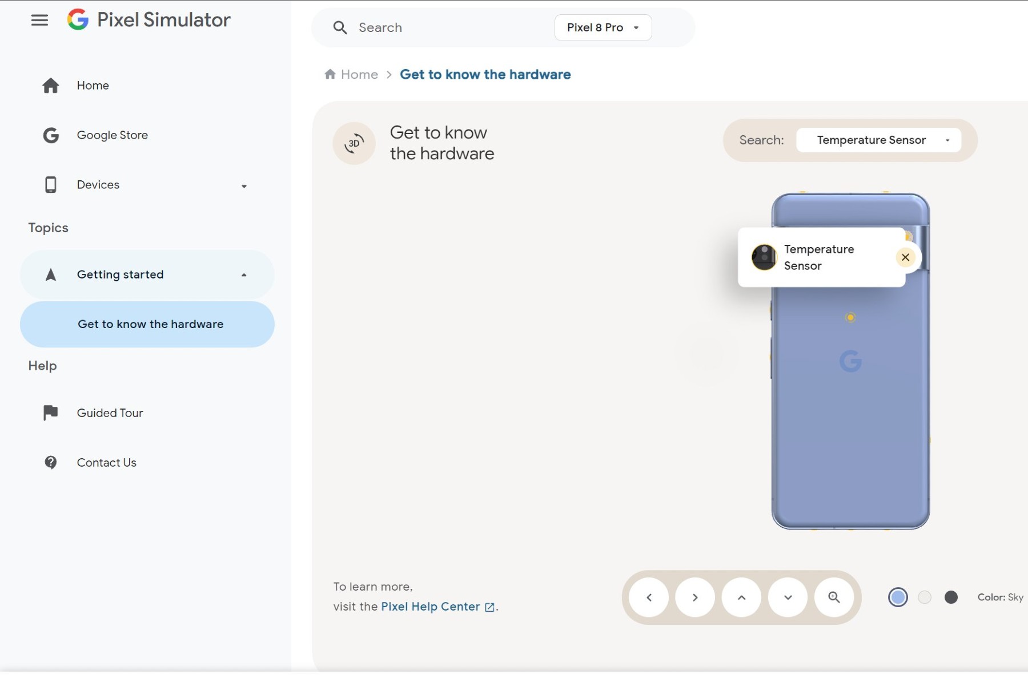
Task: Close the Temperature Sensor popup
Action: (905, 257)
